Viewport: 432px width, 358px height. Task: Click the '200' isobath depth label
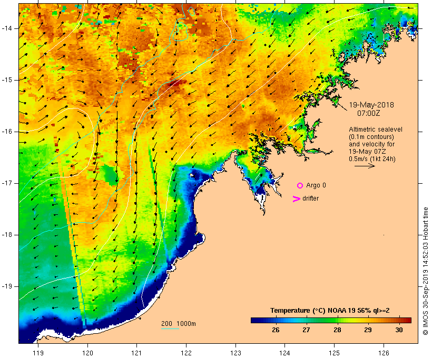(166, 324)
